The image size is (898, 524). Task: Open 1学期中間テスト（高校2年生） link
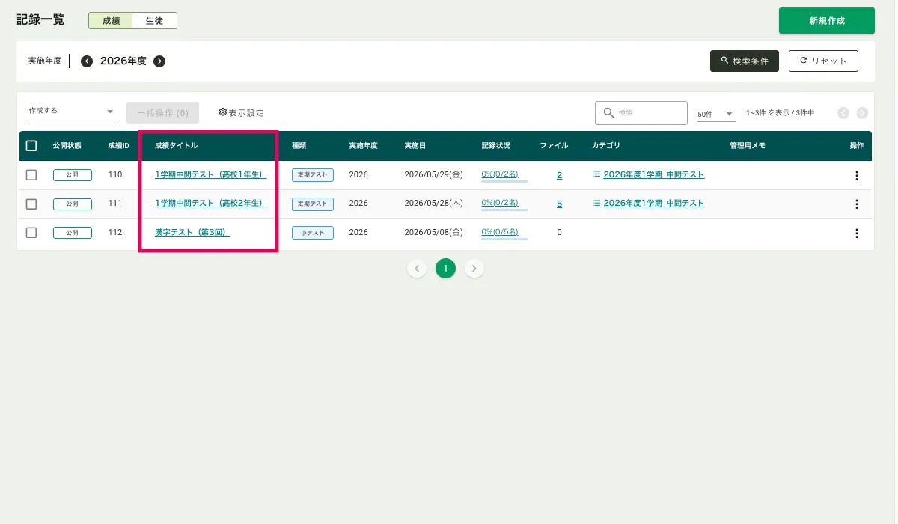pos(210,203)
